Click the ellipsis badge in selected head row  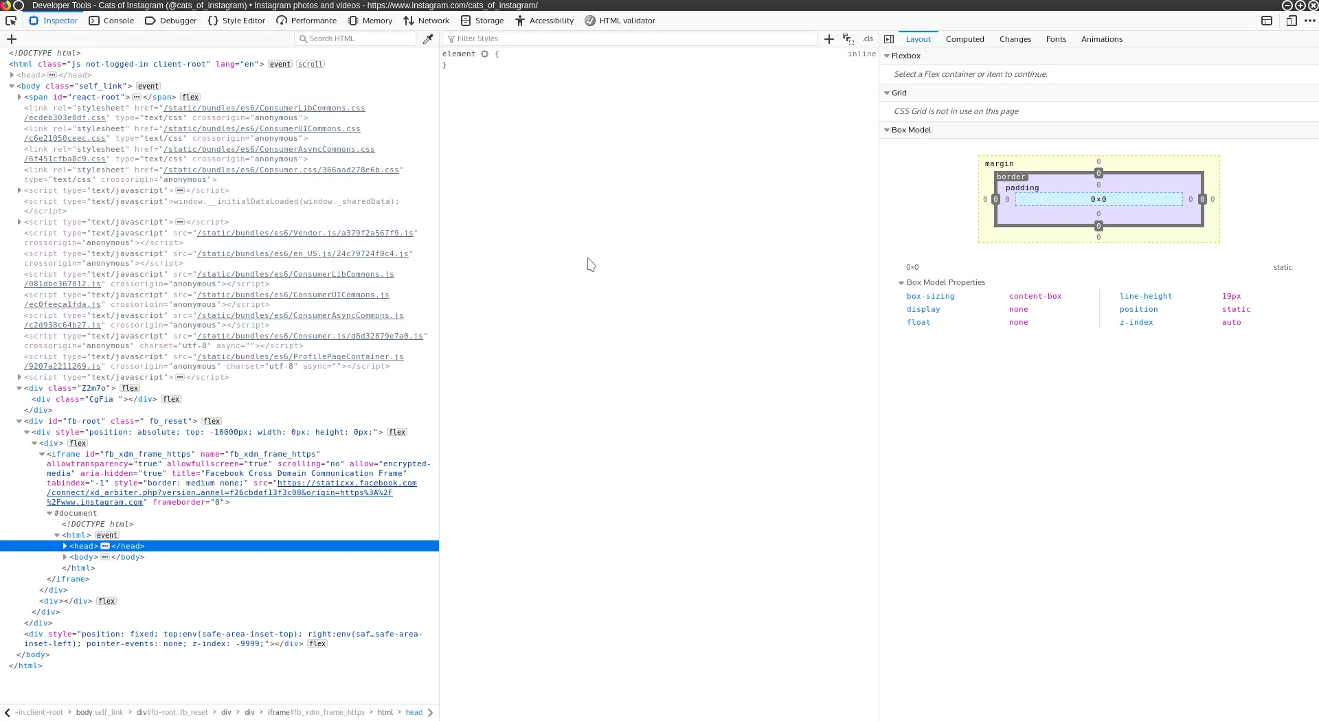(105, 546)
